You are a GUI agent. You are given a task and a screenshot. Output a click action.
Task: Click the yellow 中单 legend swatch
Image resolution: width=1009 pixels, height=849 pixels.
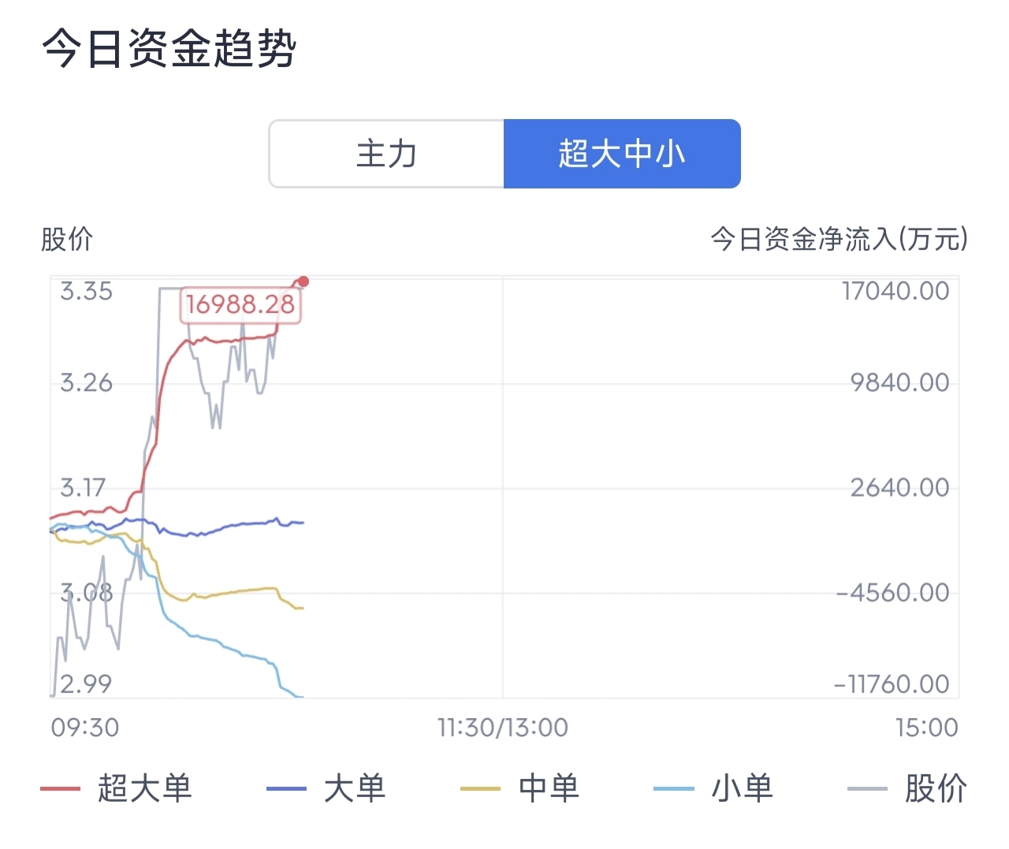click(480, 788)
